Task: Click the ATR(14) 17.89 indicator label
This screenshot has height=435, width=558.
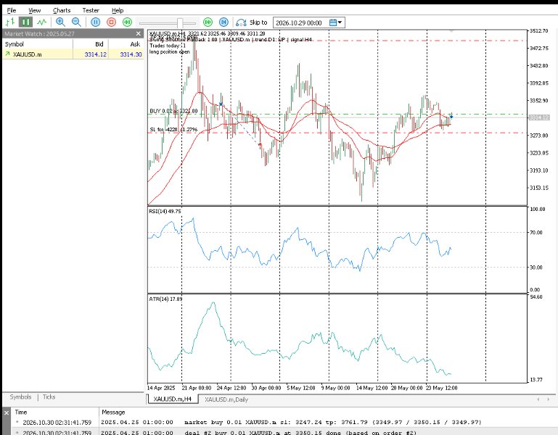Action: point(165,299)
